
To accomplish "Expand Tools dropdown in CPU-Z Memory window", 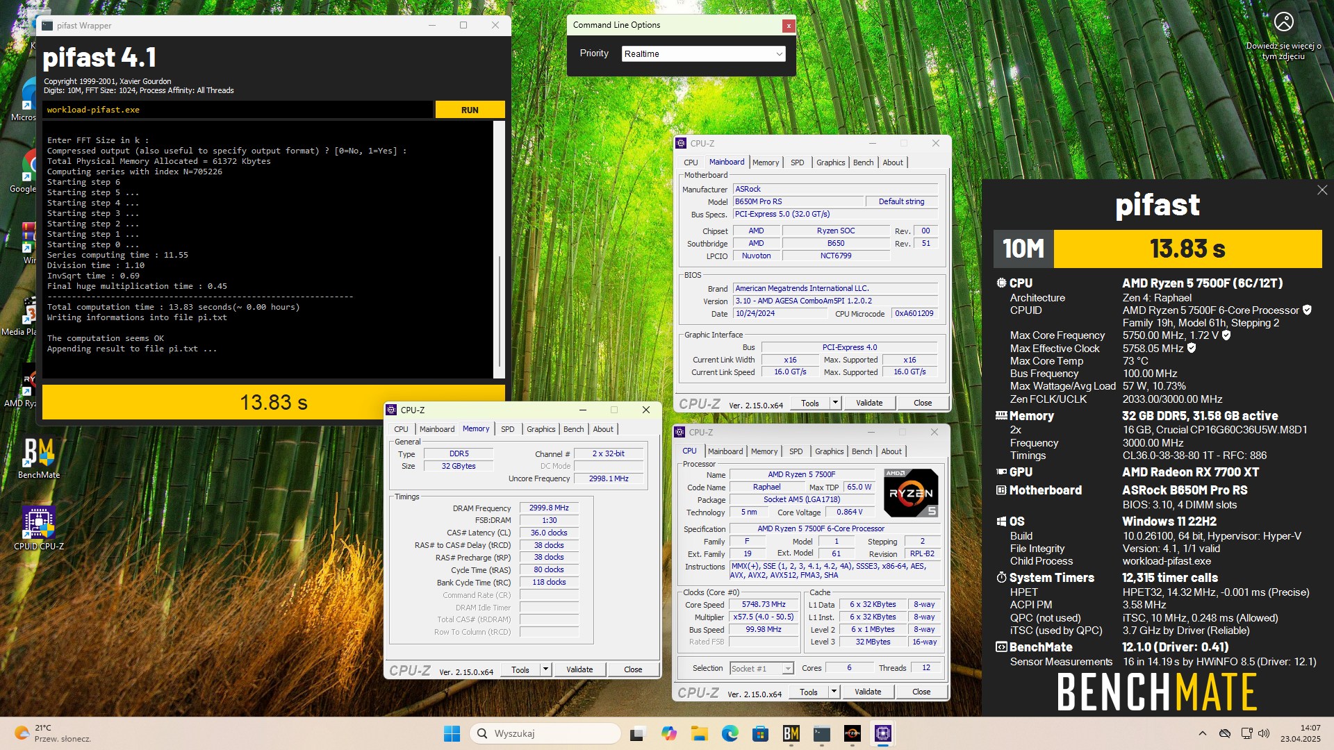I will coord(546,669).
